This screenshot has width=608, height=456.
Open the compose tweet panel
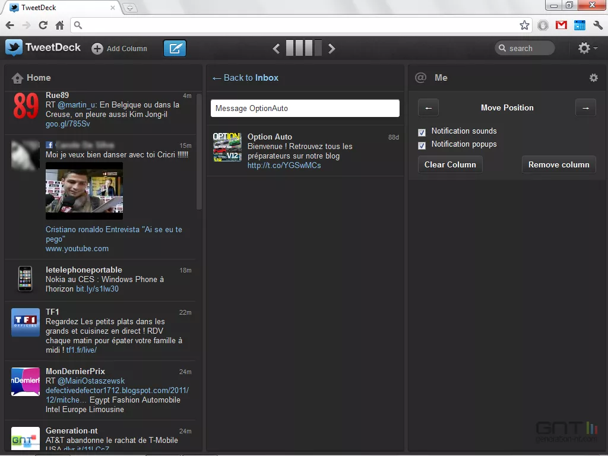coord(175,47)
